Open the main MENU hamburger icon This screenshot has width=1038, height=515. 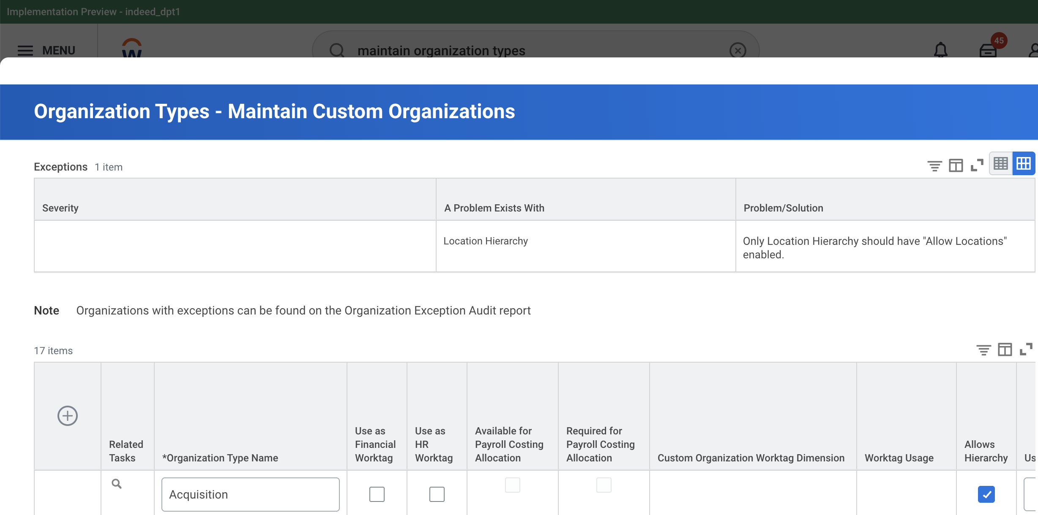pyautogui.click(x=25, y=51)
